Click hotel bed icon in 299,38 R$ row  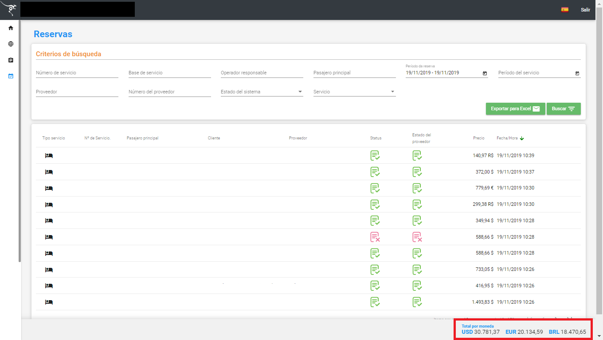coord(49,205)
